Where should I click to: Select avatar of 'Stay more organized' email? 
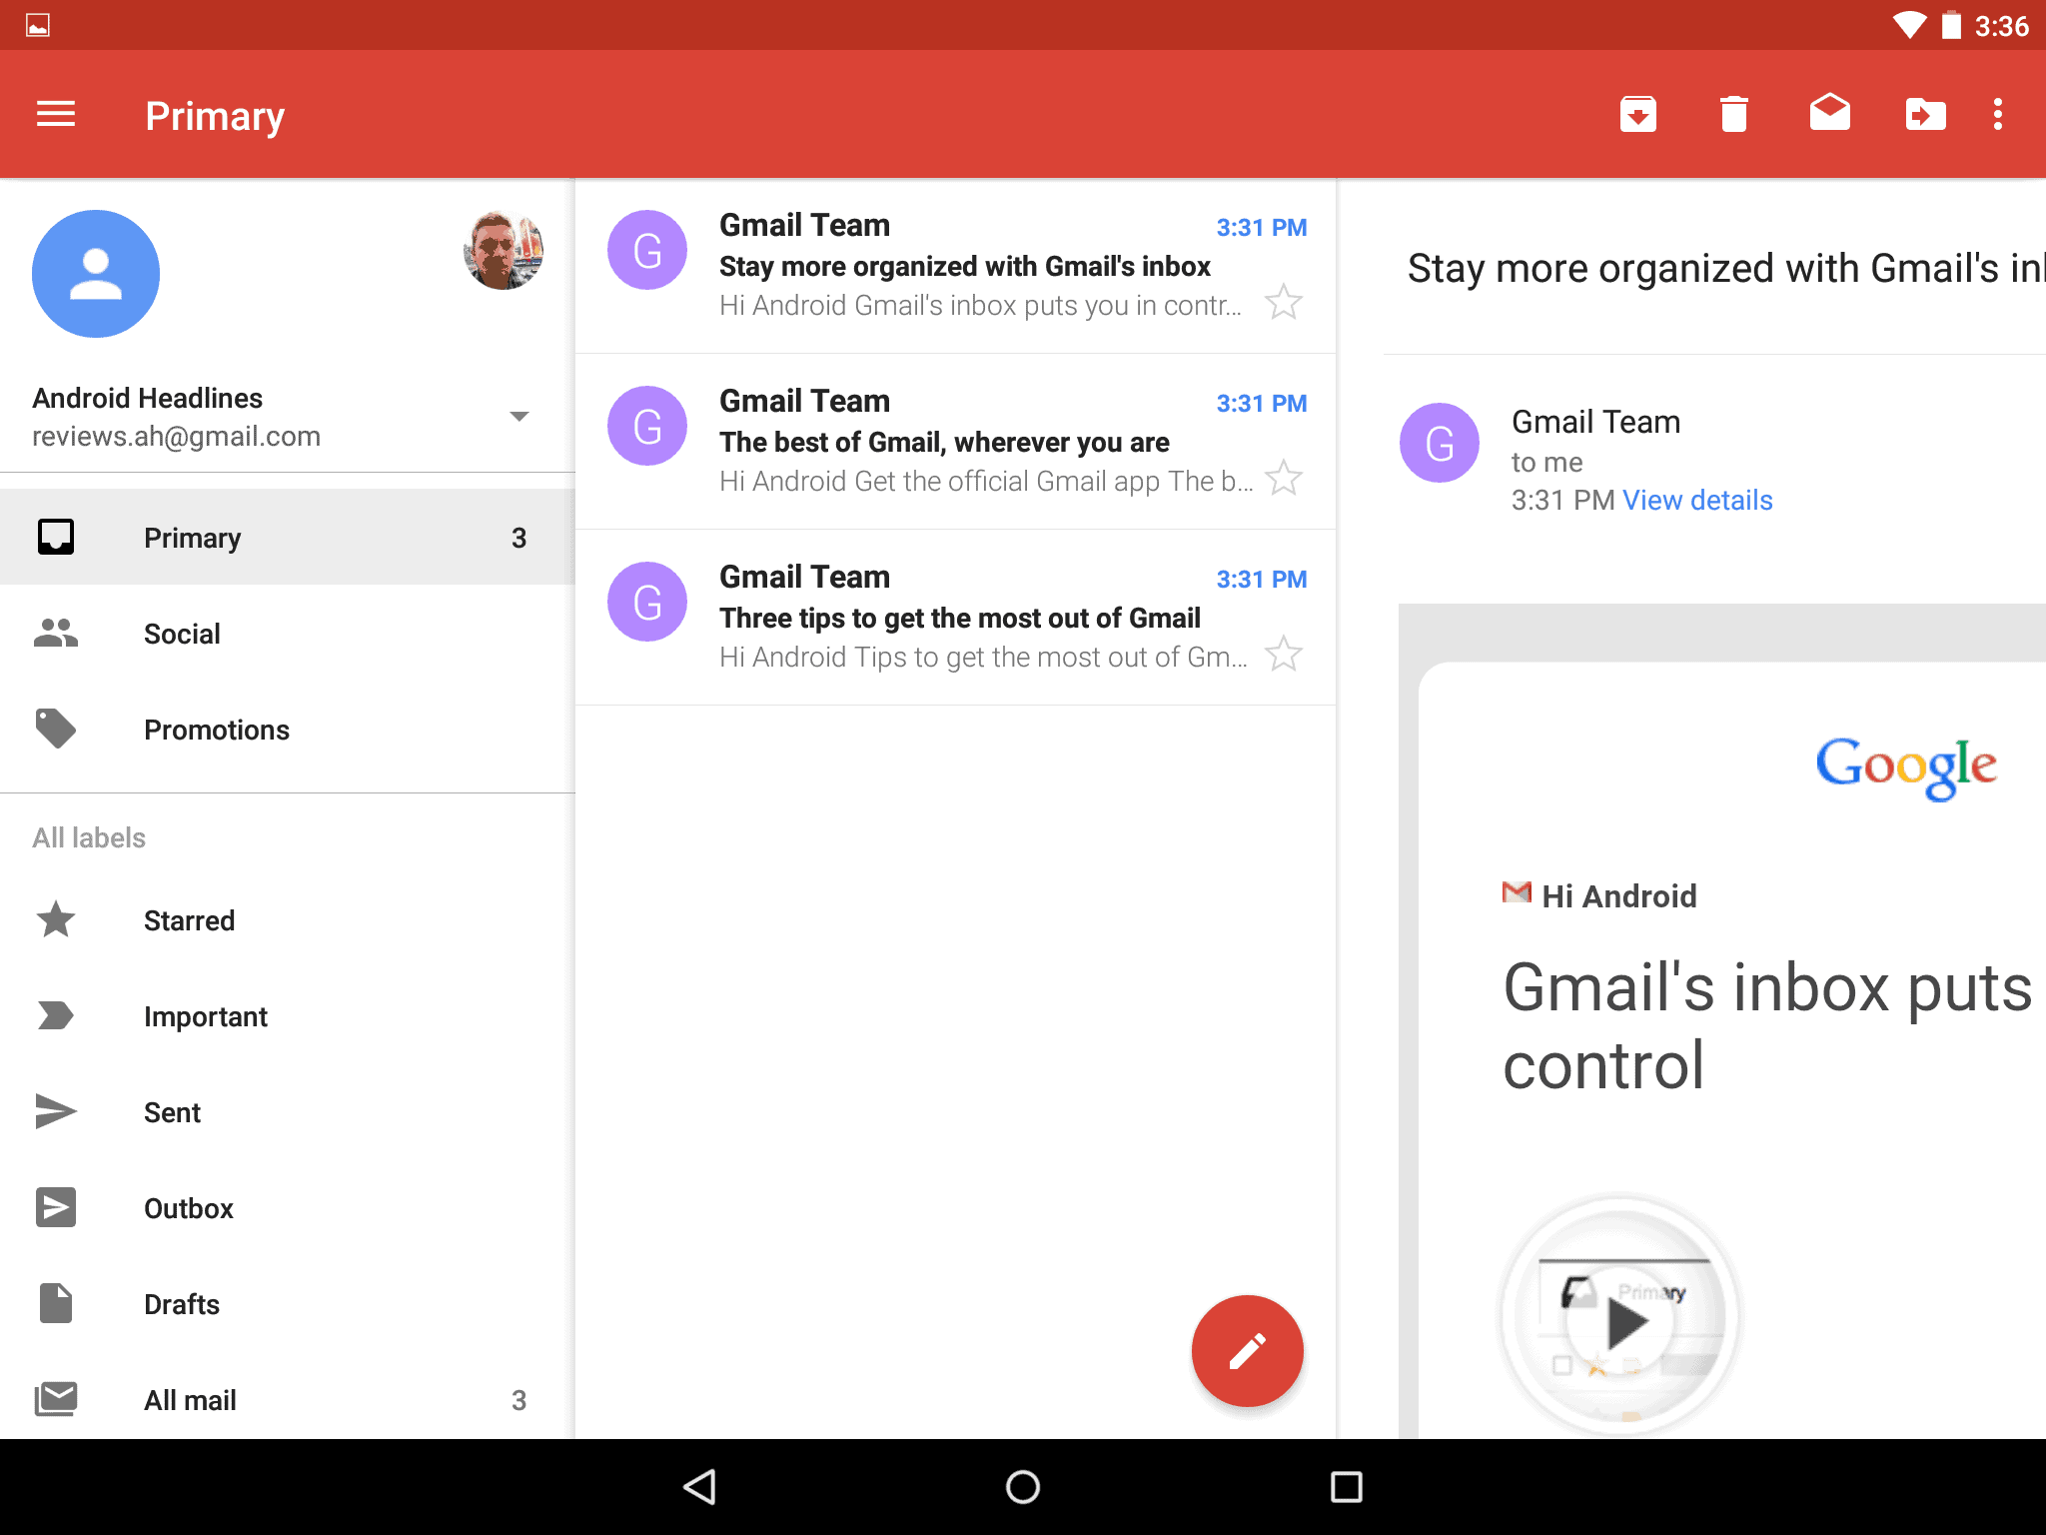647,250
